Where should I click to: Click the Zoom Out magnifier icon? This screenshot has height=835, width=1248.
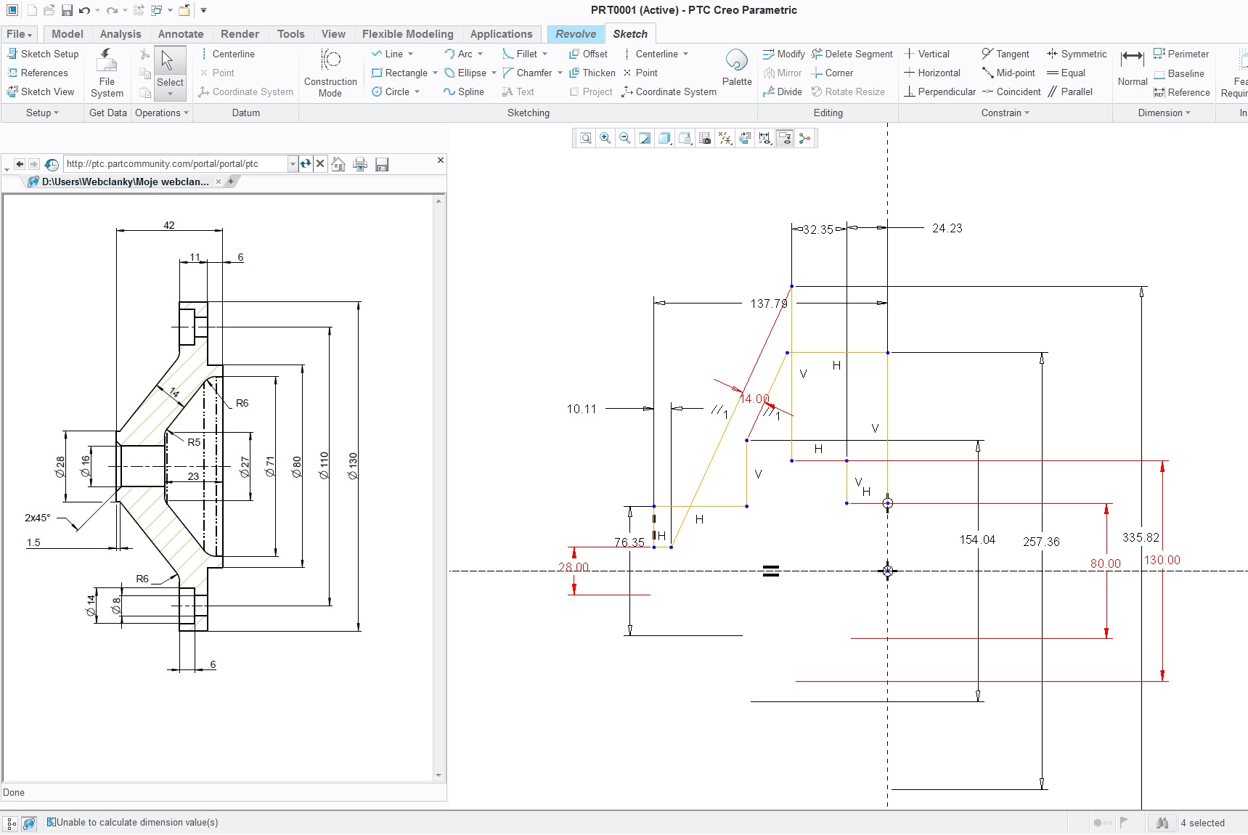(624, 139)
